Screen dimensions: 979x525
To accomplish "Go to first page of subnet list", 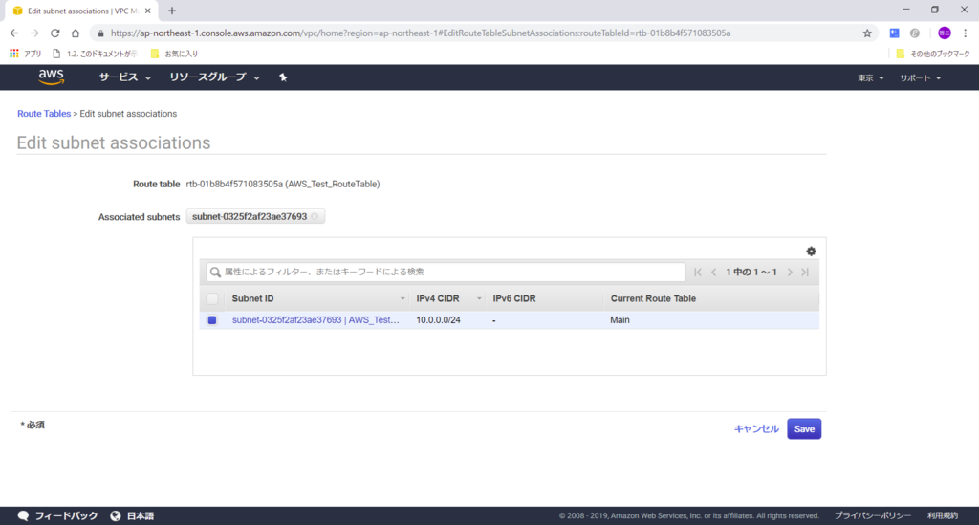I will (x=698, y=273).
